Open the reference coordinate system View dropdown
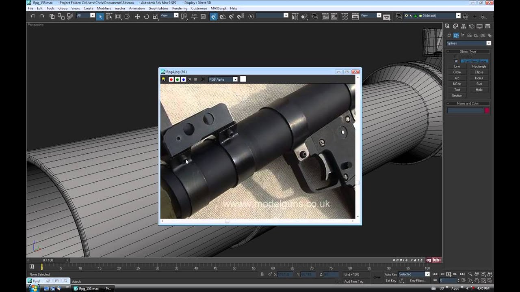This screenshot has width=520, height=292. [x=169, y=15]
